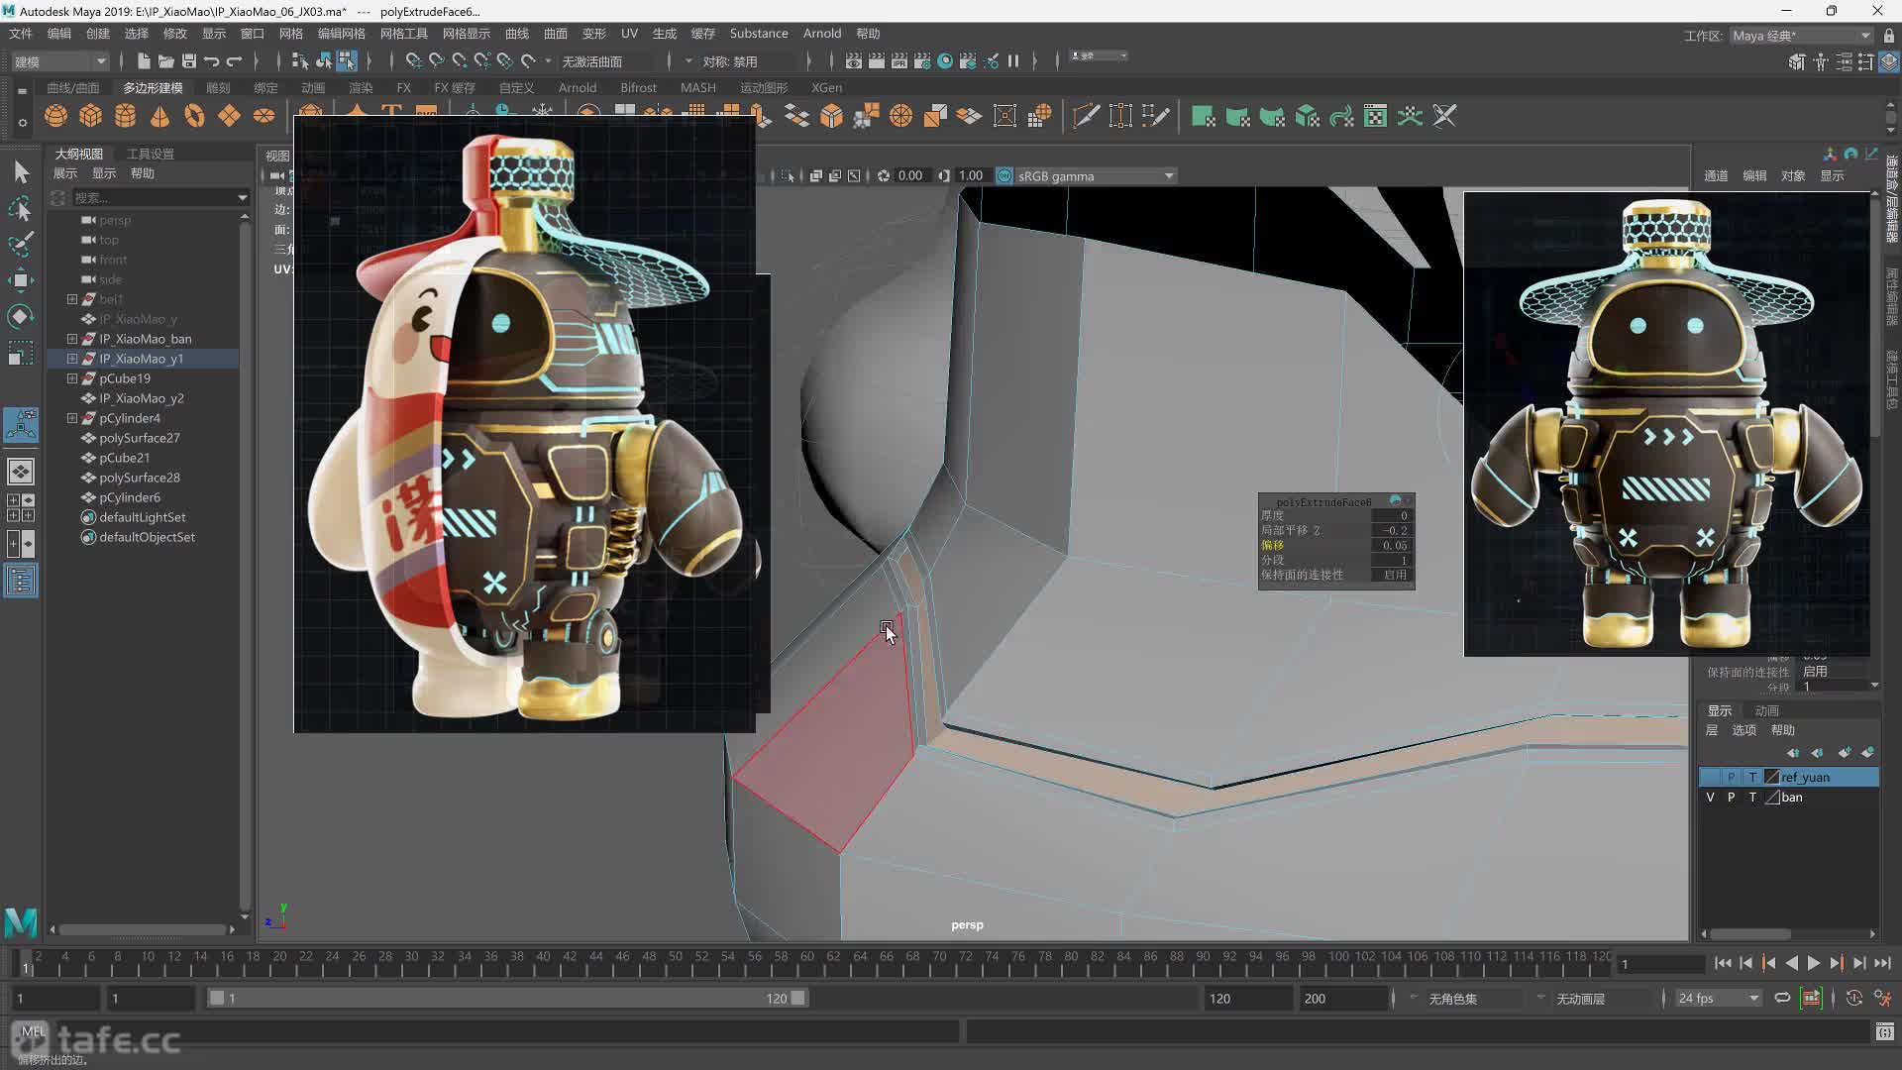Screen dimensions: 1902x1070
Task: Open the 编辑网格 menu
Action: (341, 34)
